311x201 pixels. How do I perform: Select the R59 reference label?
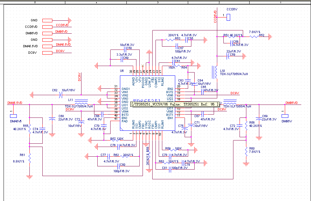[168, 148]
